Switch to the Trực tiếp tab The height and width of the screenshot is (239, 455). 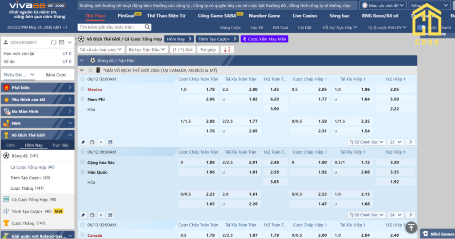(60, 145)
